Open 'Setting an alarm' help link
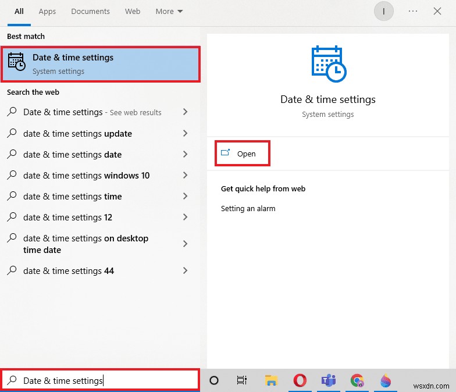The height and width of the screenshot is (392, 456). tap(248, 208)
